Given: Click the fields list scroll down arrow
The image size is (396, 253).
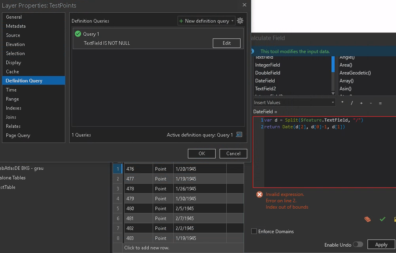Looking at the screenshot, I should (333, 93).
